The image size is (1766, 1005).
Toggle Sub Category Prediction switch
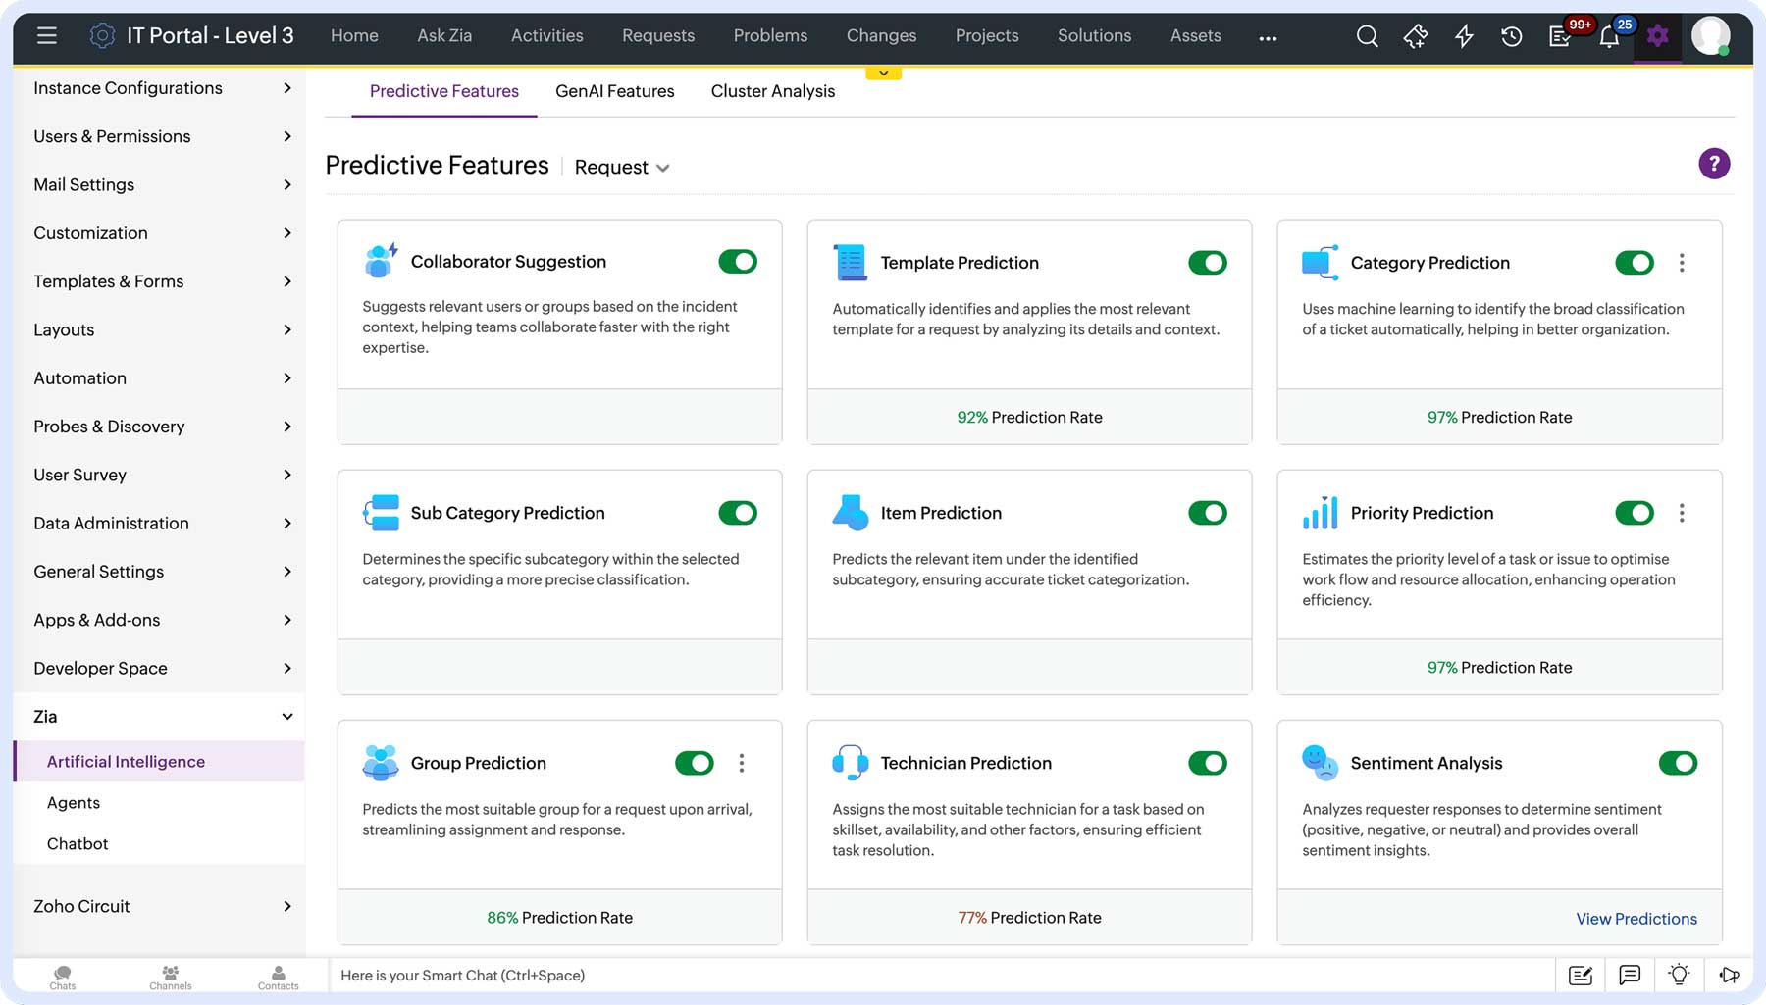[x=738, y=513]
